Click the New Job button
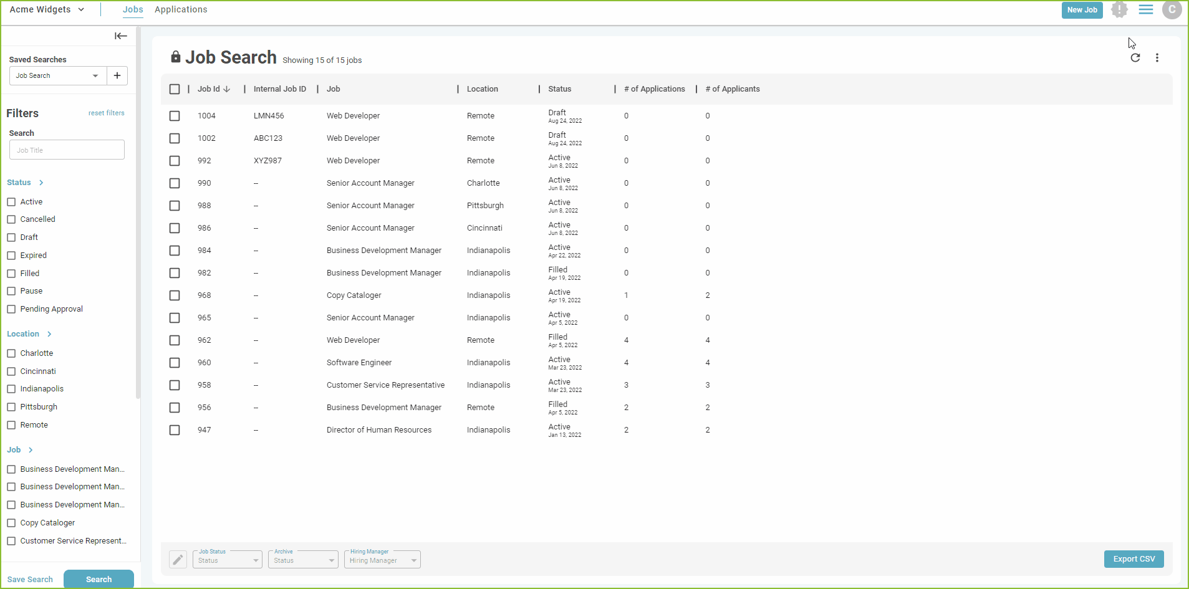 [1082, 10]
